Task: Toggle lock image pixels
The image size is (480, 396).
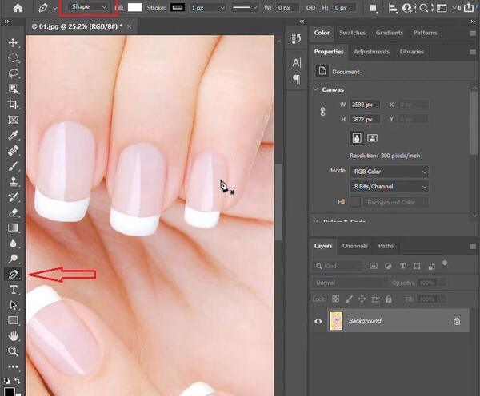Action: (x=349, y=299)
